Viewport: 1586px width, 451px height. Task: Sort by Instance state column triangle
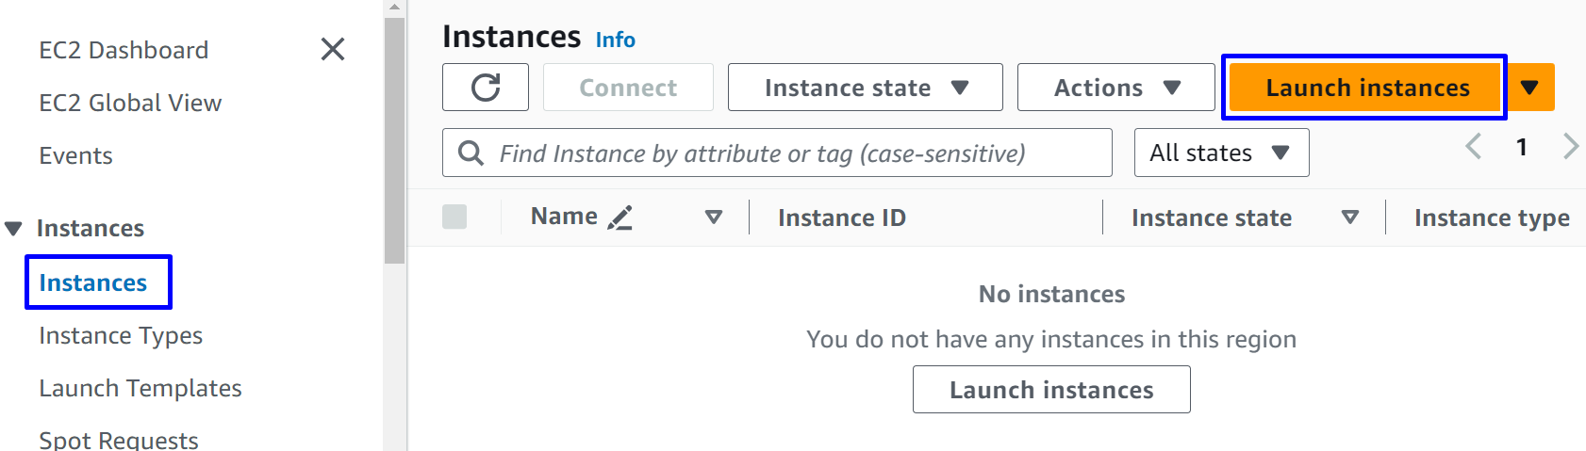[1350, 217]
